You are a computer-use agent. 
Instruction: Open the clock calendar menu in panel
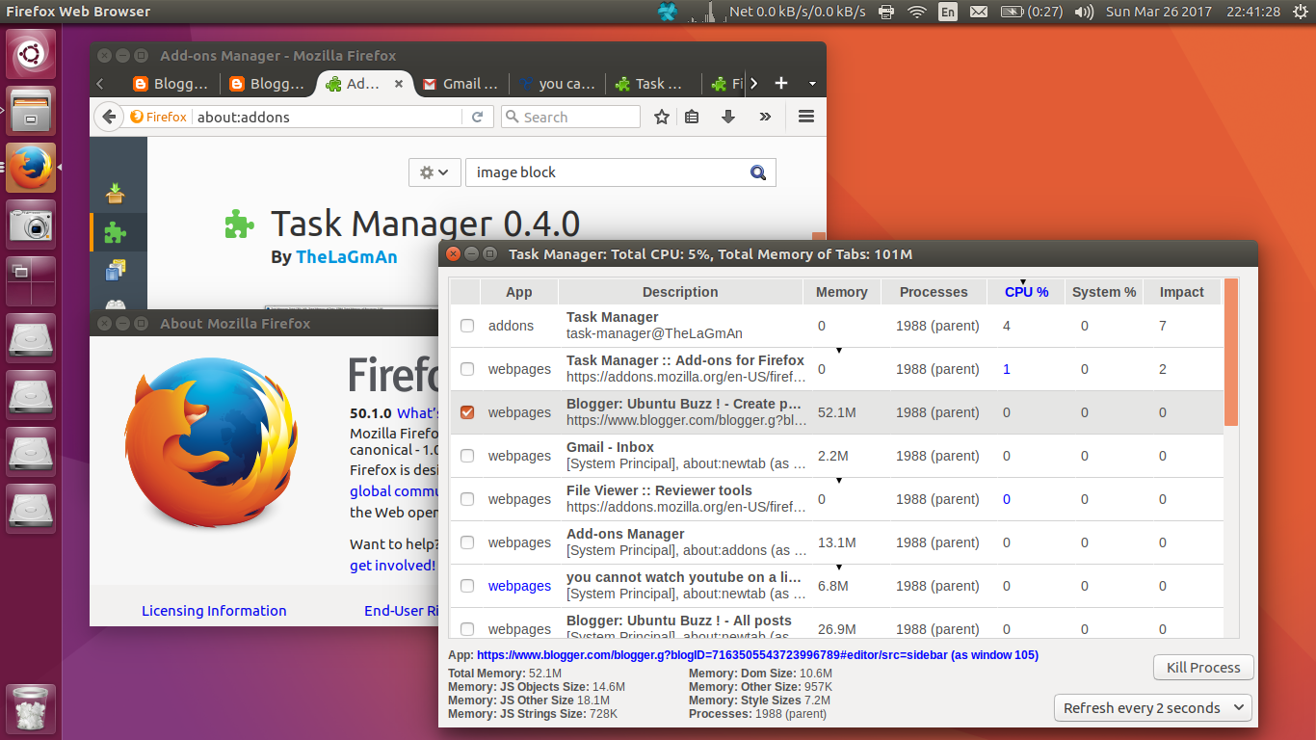[x=1193, y=12]
